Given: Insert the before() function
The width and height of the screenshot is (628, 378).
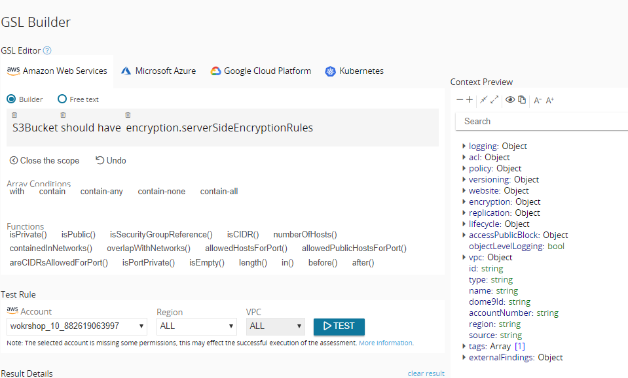Looking at the screenshot, I should [323, 263].
